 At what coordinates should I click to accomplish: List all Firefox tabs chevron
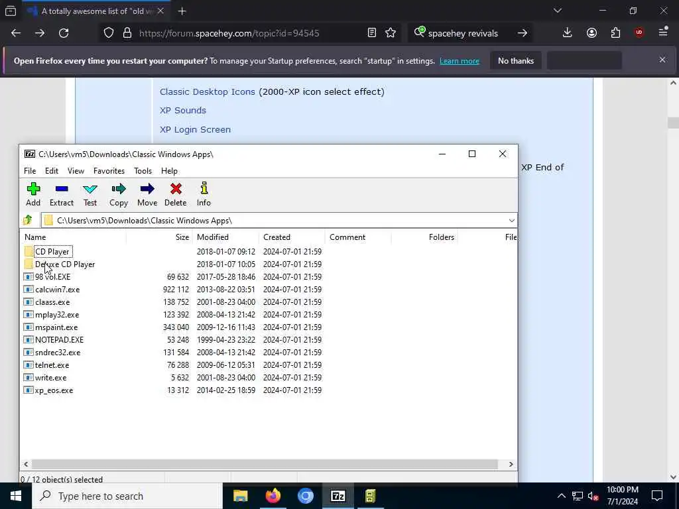(558, 11)
